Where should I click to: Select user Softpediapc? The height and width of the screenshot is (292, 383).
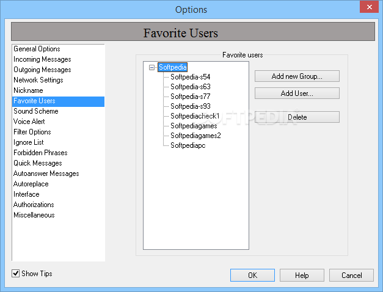click(x=188, y=145)
